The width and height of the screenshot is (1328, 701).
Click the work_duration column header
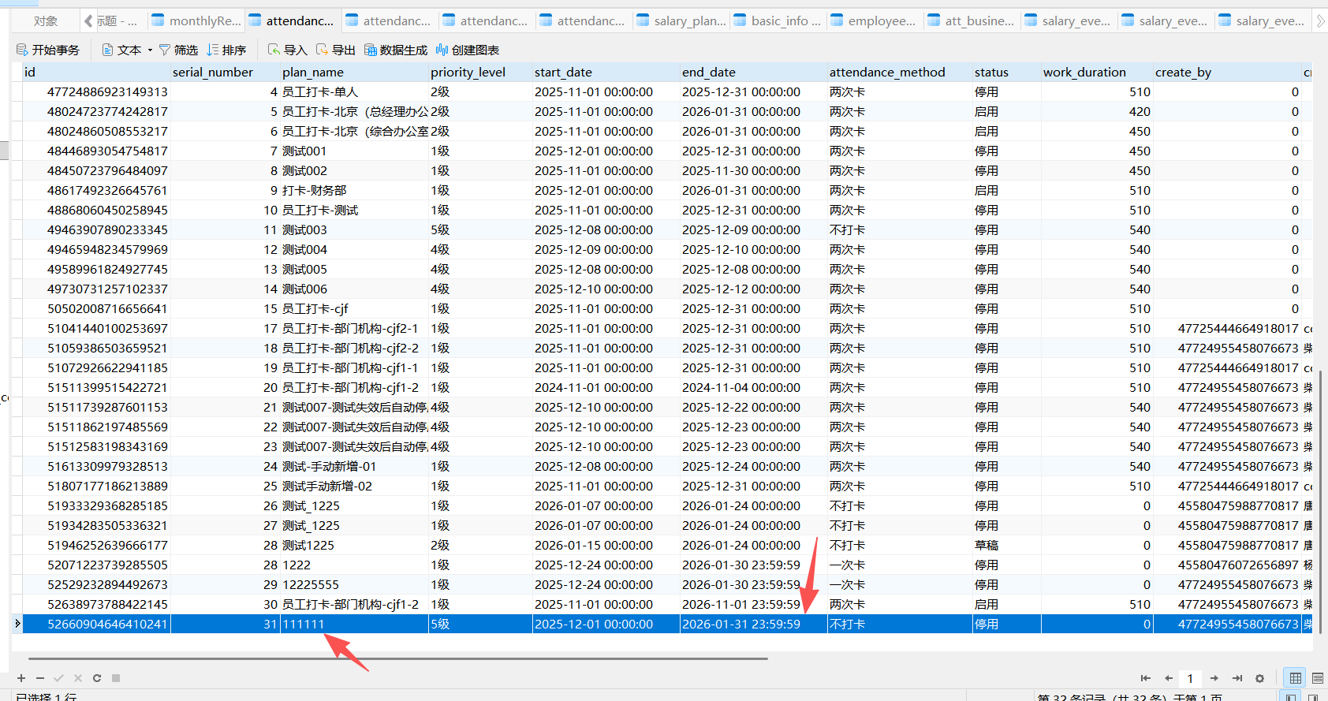point(1097,73)
